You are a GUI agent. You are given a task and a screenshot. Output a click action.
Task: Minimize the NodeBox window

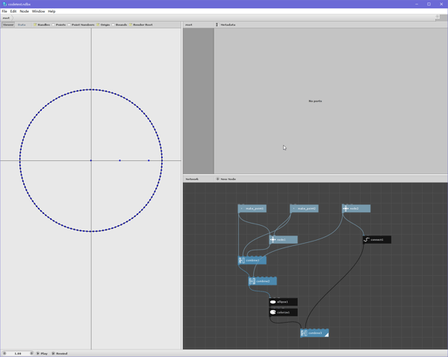pyautogui.click(x=417, y=4)
